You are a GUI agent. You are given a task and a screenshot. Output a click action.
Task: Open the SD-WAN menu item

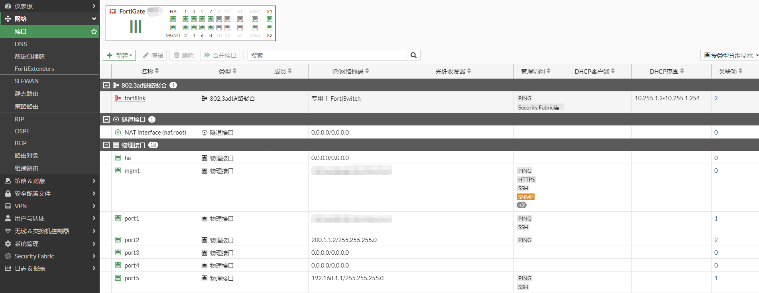pyautogui.click(x=27, y=81)
